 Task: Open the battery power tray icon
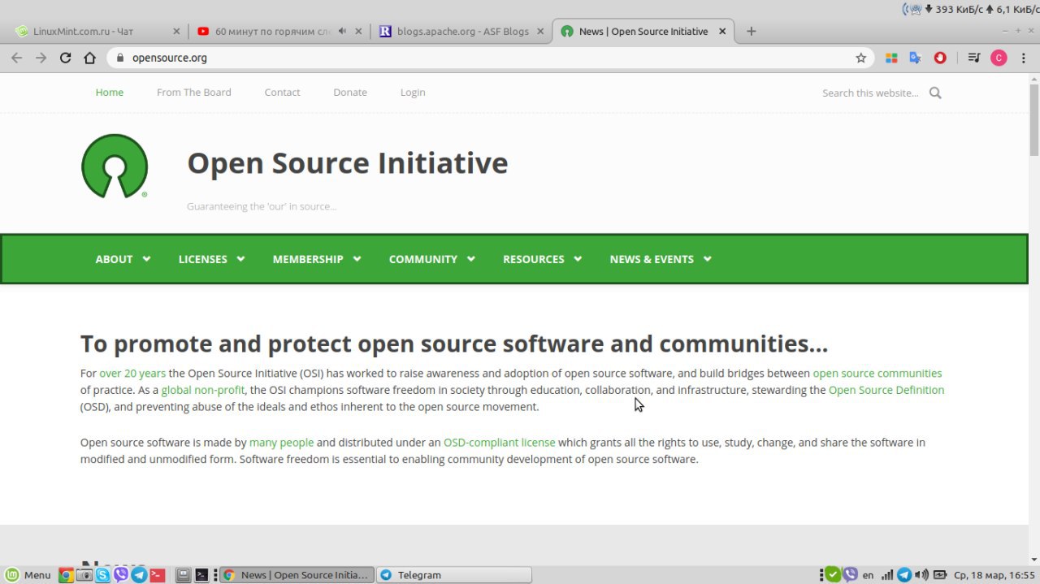click(940, 575)
